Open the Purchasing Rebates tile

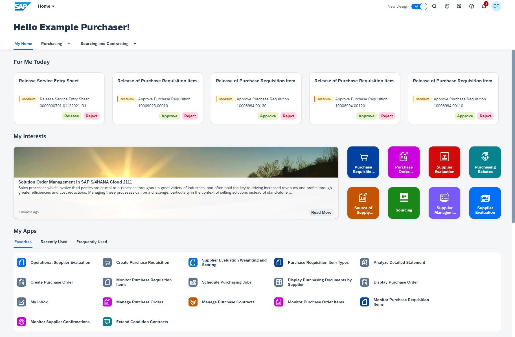coord(485,162)
